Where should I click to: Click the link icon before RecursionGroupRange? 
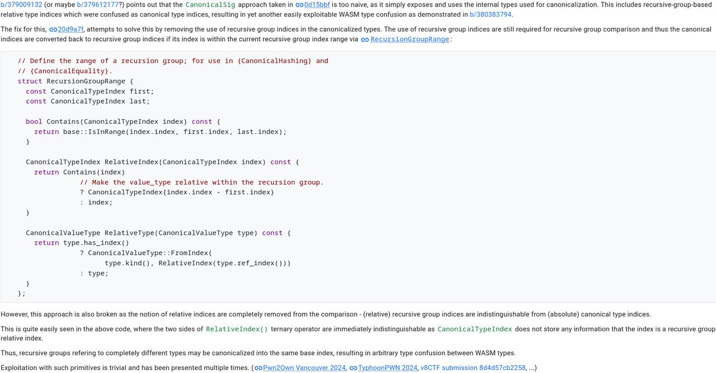pos(365,39)
